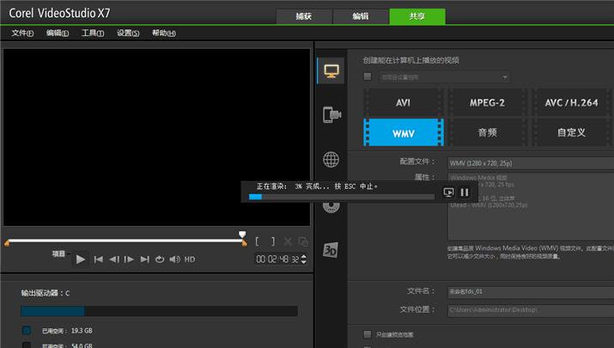Image resolution: width=614 pixels, height=348 pixels.
Task: Click the 文件位置 file location field
Action: [x=531, y=310]
